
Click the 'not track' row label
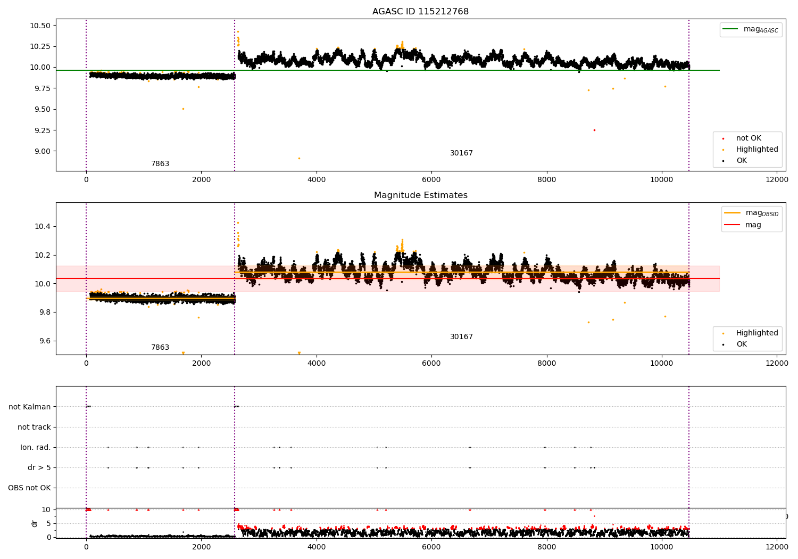coord(34,428)
